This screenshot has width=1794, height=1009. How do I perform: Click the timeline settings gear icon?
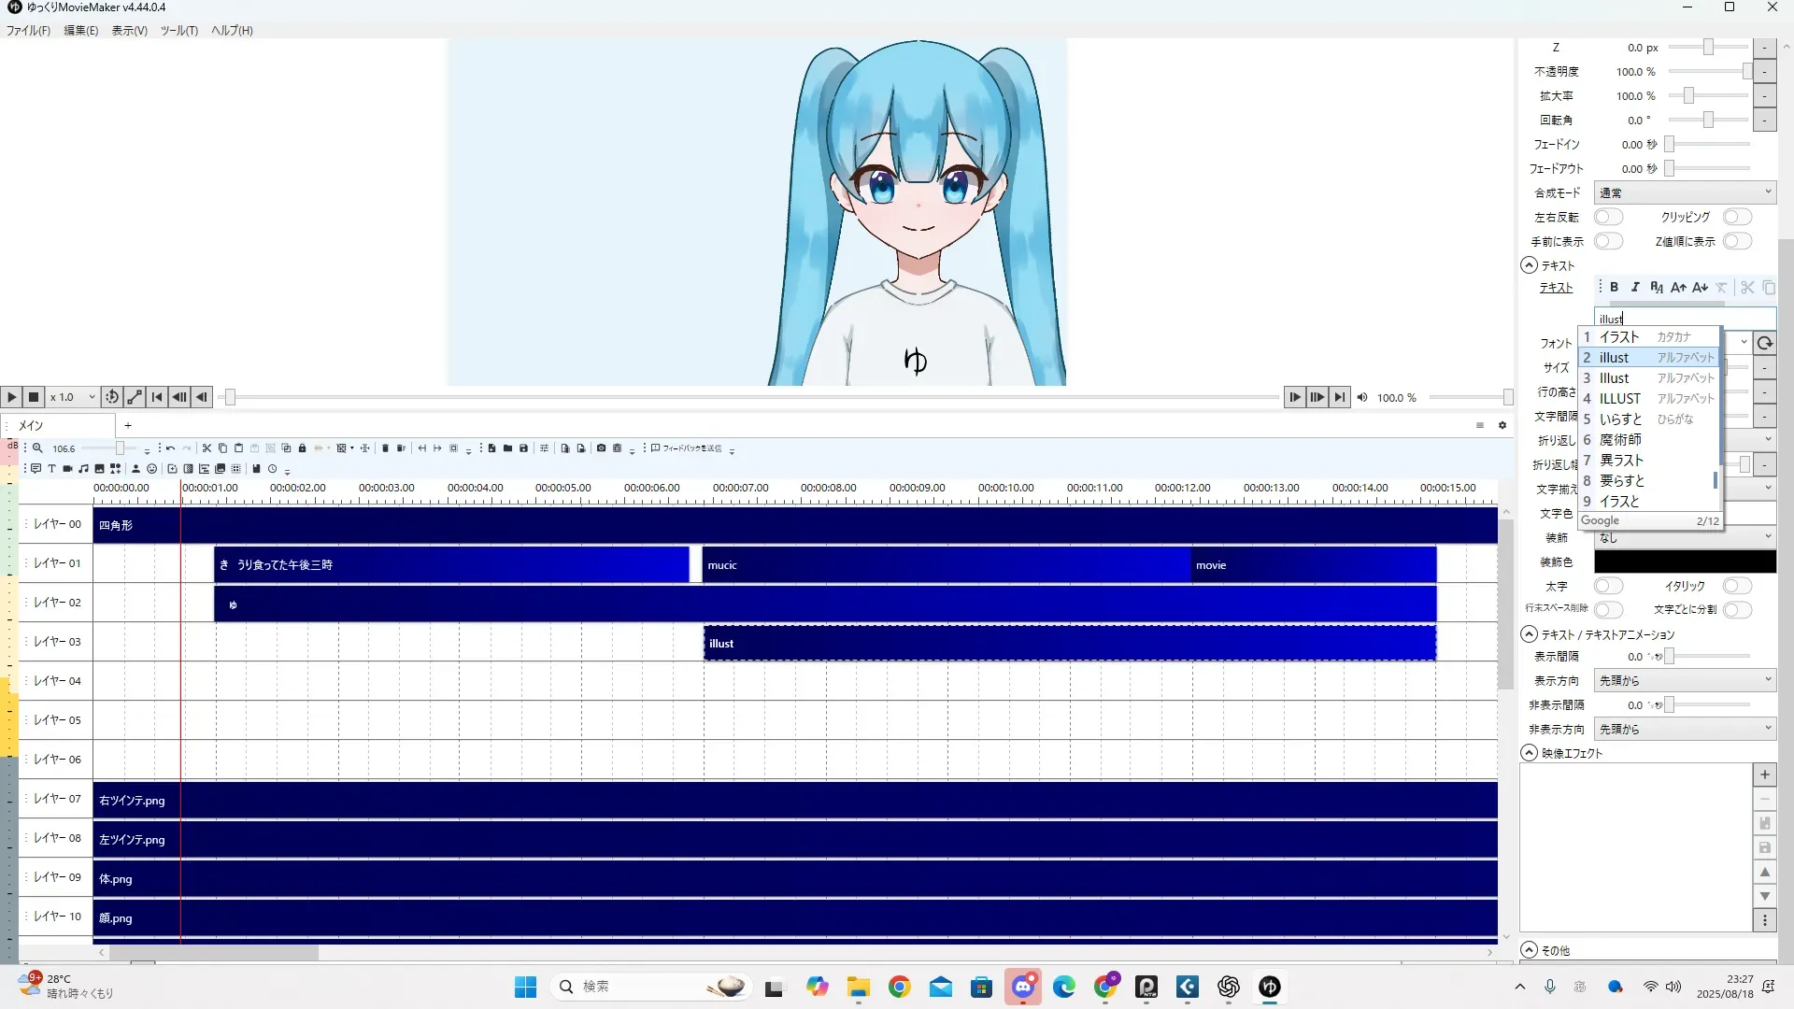coord(1502,425)
